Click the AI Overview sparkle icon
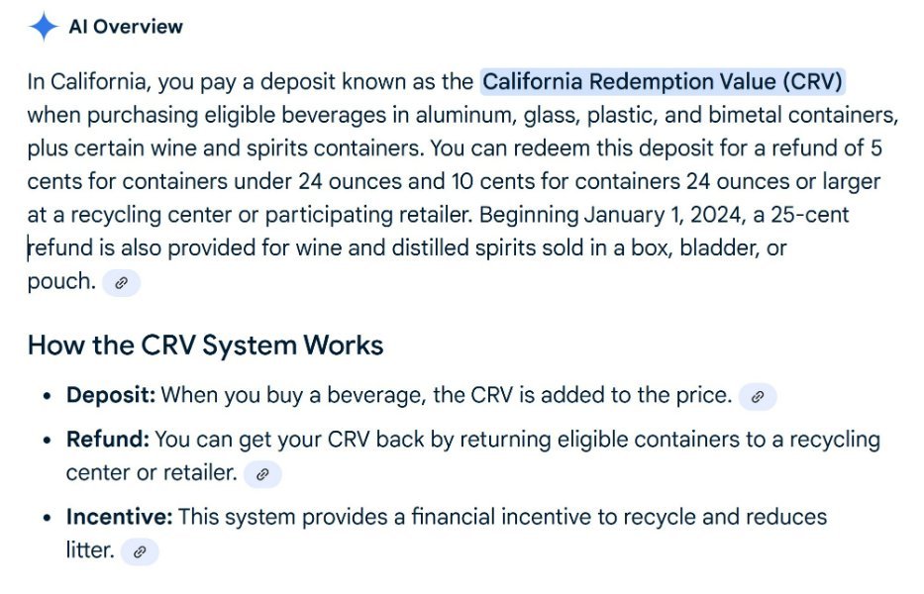The width and height of the screenshot is (924, 594). tap(43, 27)
